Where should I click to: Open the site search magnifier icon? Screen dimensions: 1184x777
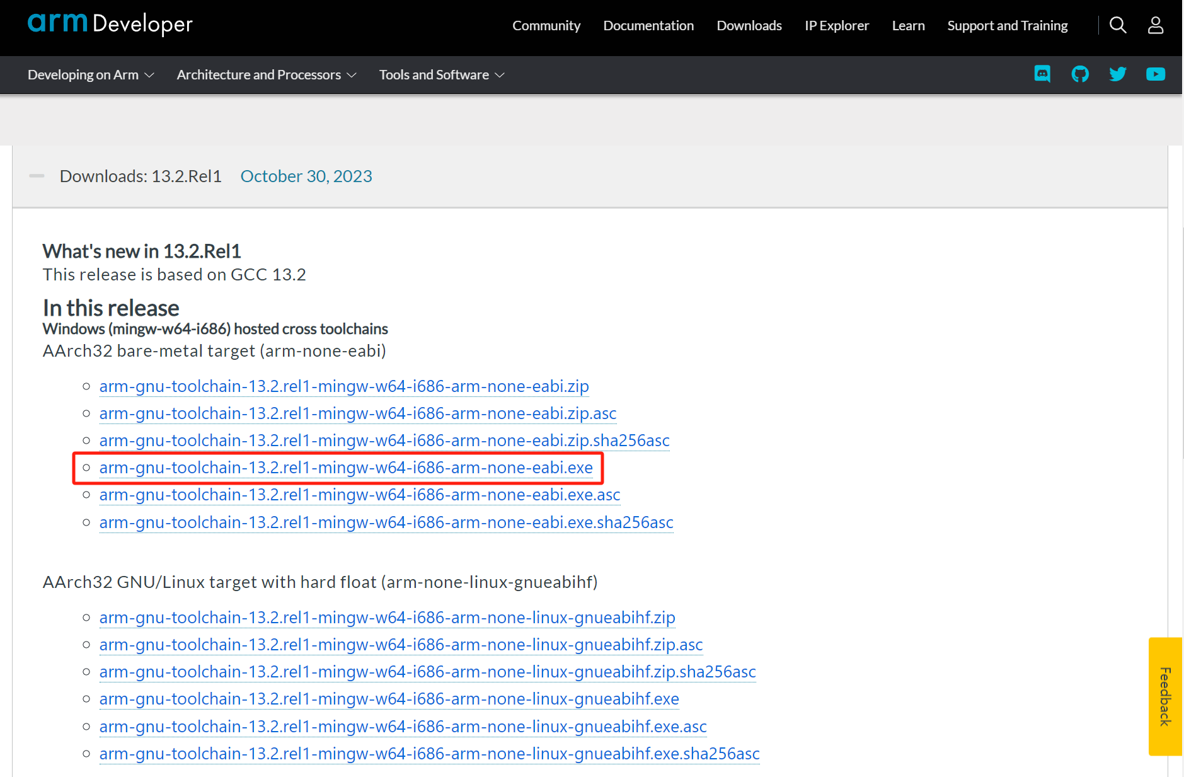coord(1118,25)
